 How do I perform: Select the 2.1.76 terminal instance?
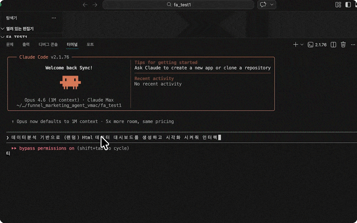pyautogui.click(x=317, y=45)
